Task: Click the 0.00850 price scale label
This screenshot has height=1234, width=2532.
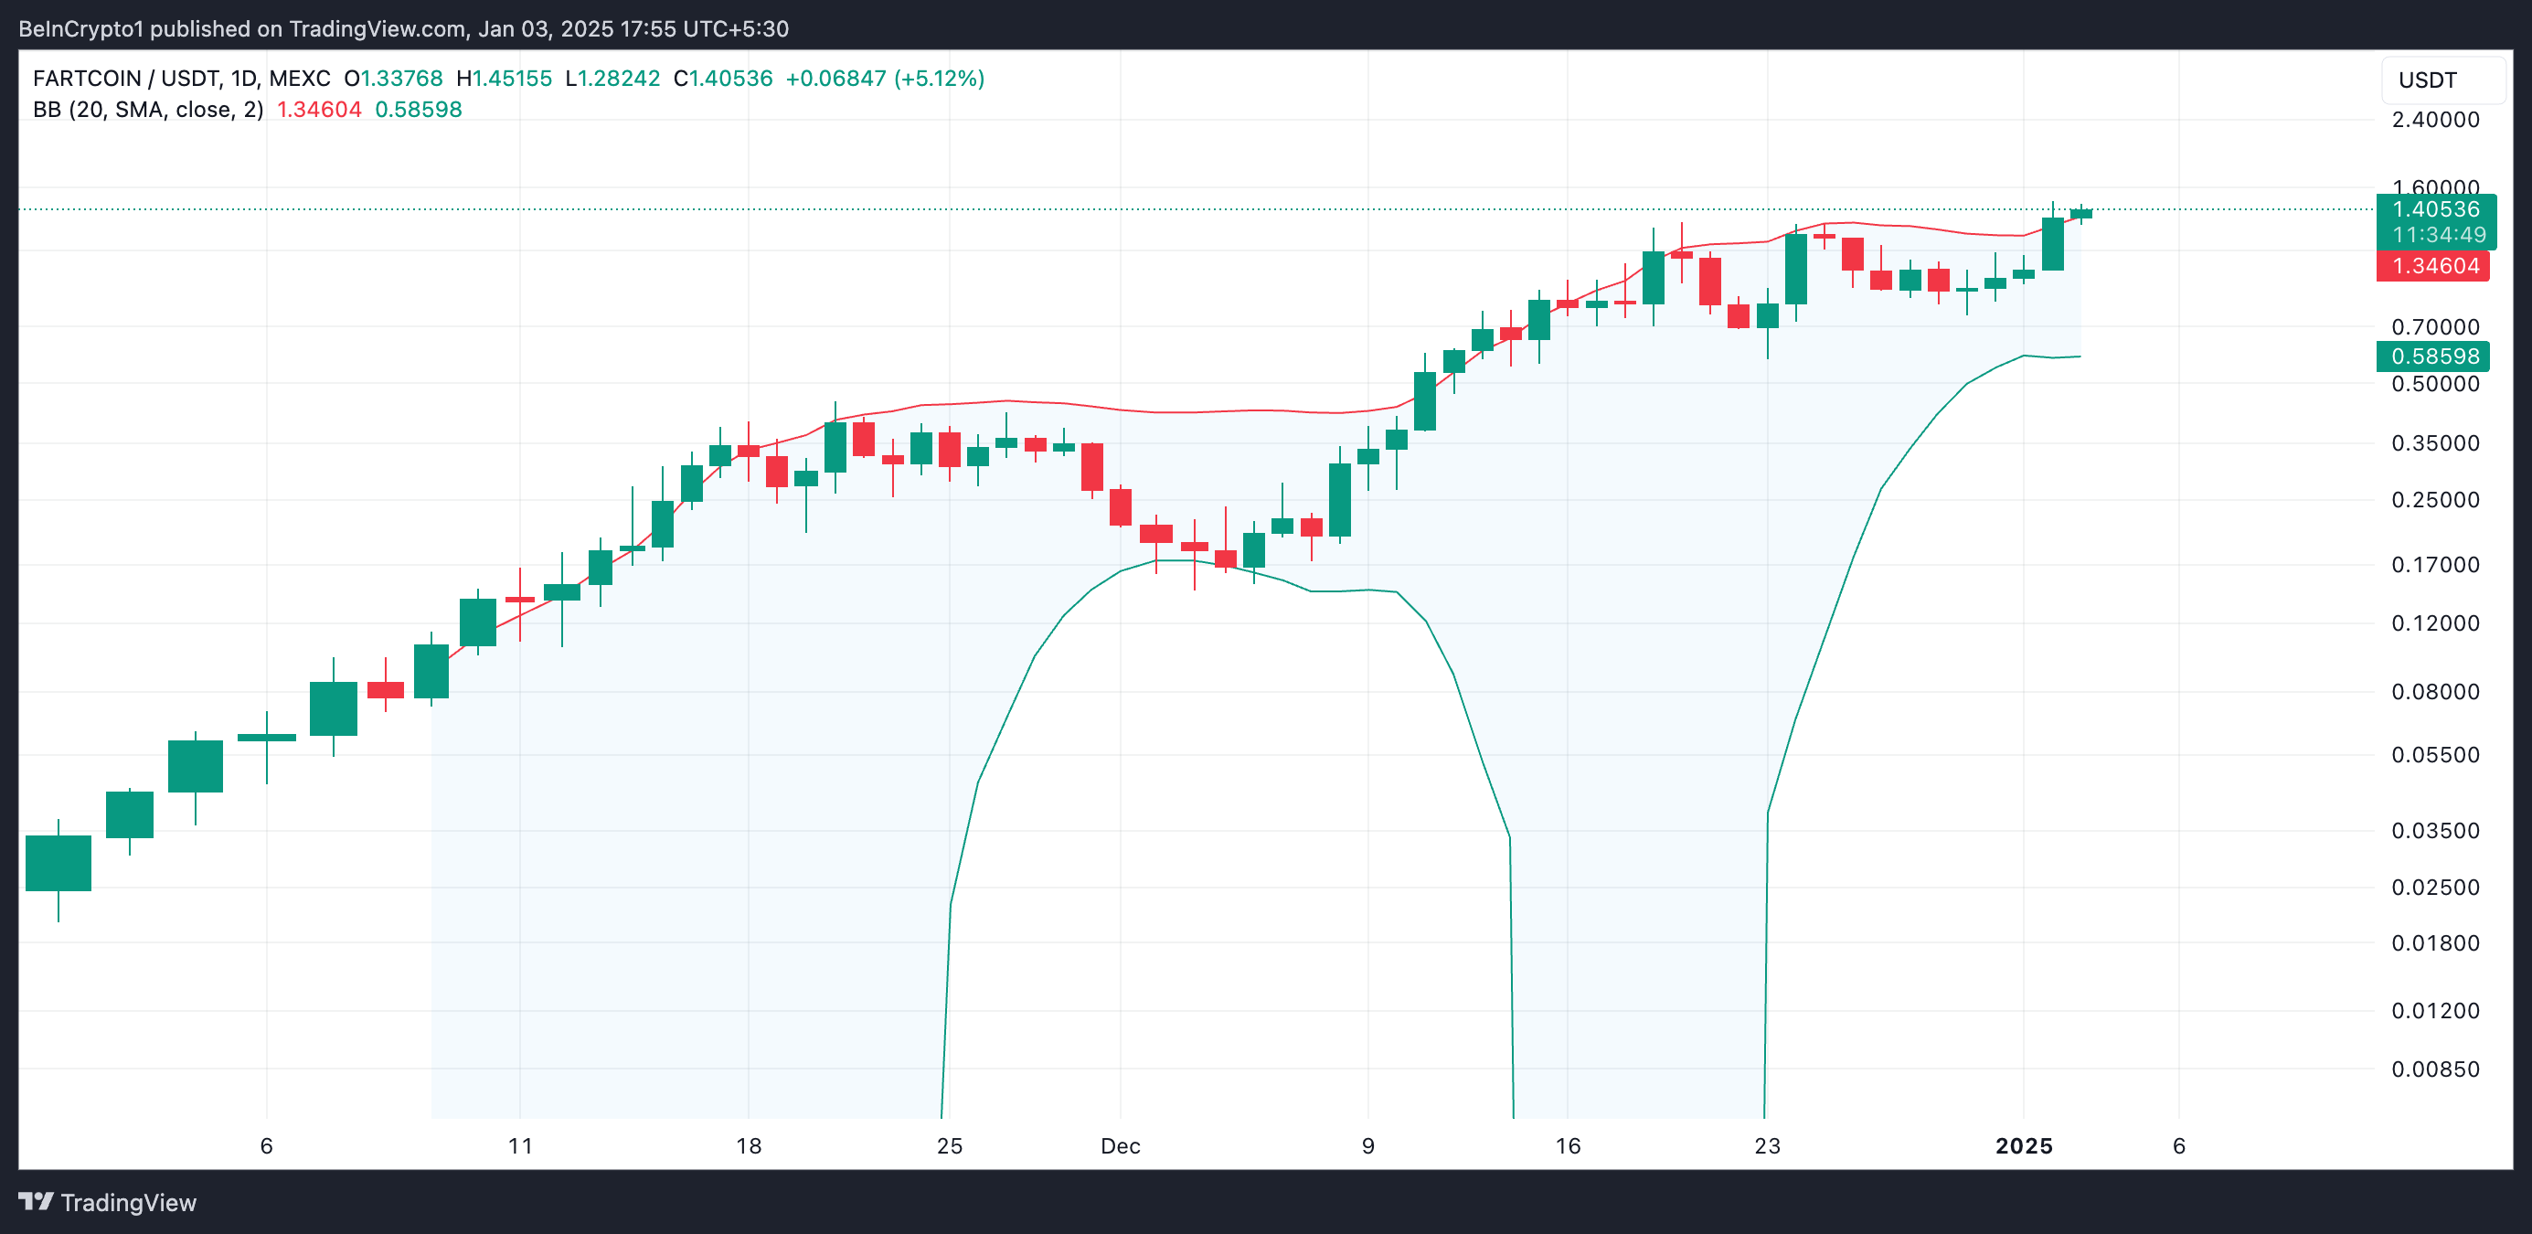Action: [2435, 1069]
